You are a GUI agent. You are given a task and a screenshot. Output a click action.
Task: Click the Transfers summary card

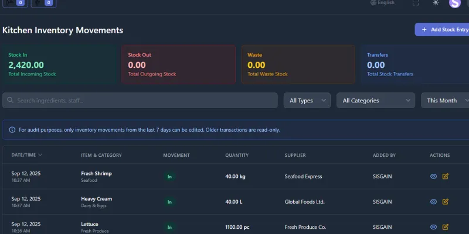click(415, 64)
